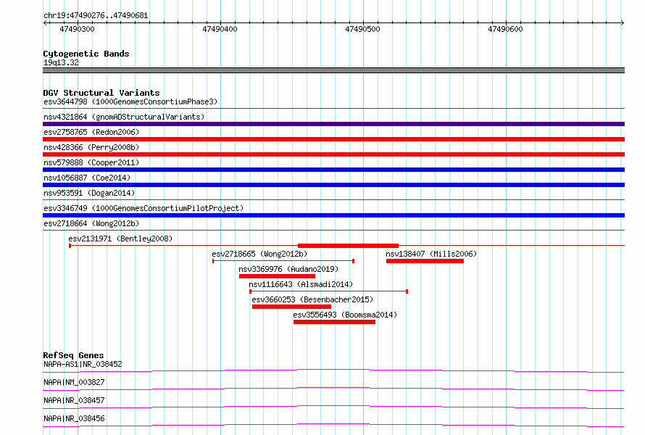The height and width of the screenshot is (435, 645).
Task: Click the chr19:47490276..47490681 region label
Action: (96, 15)
